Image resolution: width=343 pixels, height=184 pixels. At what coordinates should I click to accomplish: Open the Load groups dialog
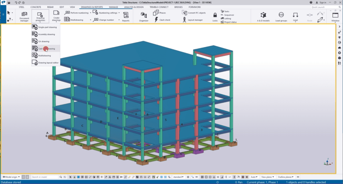point(281,16)
